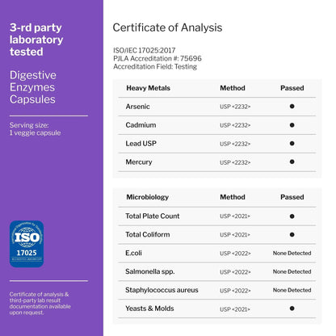
Task: Click the Heavy Metals column header
Action: coord(148,88)
